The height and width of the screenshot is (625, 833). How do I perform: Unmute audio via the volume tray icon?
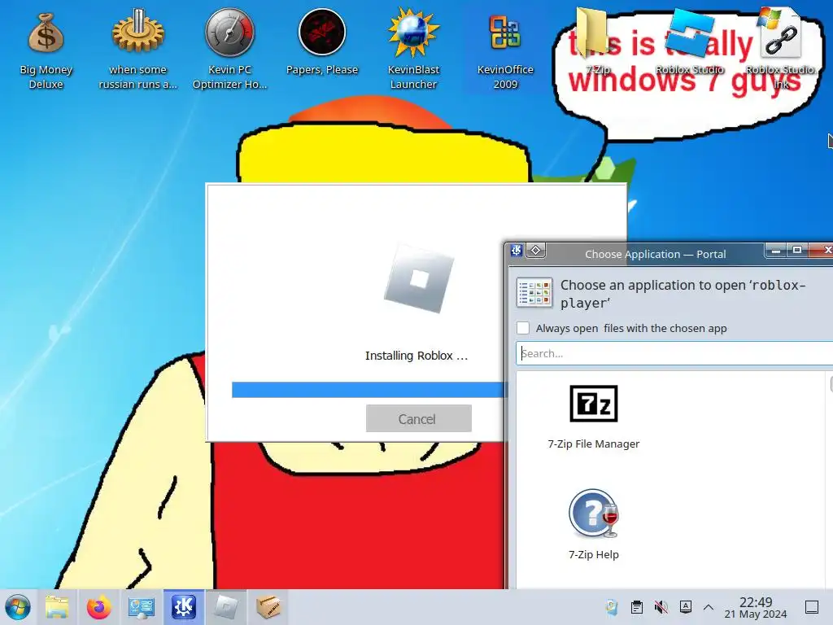pos(661,607)
